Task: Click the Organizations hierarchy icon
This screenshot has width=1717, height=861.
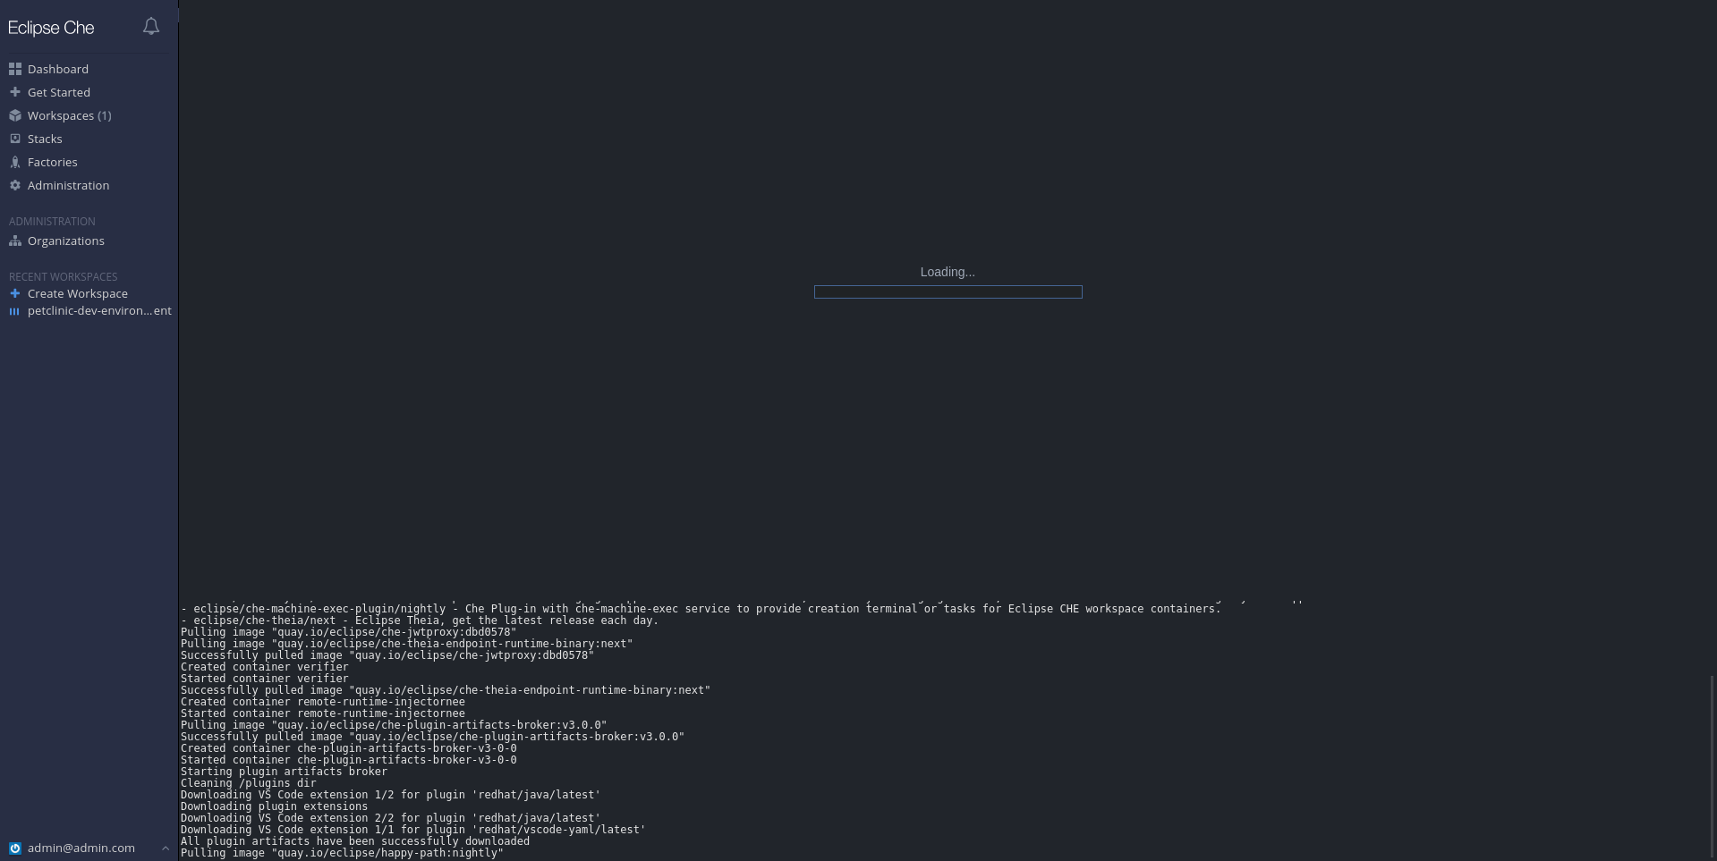Action: click(x=15, y=241)
